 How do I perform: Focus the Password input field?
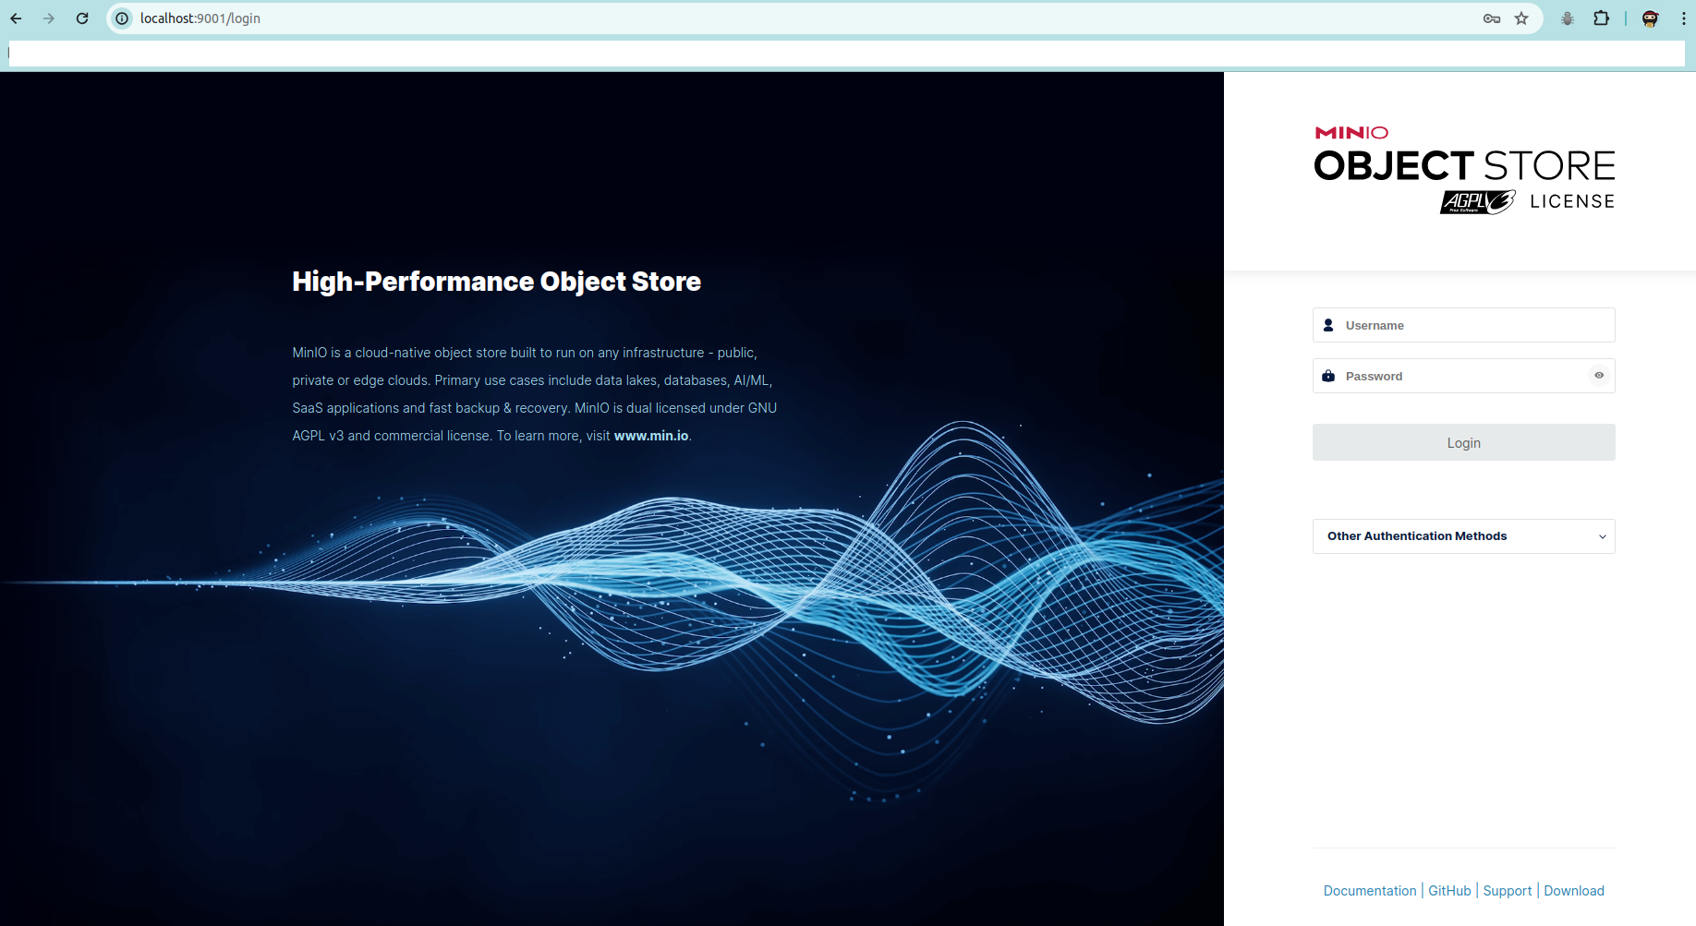[1464, 376]
